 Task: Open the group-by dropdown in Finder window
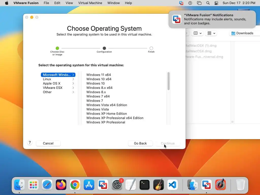[x=211, y=33]
